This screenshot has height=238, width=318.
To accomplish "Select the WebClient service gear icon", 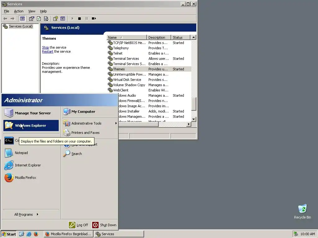I will 110,90.
